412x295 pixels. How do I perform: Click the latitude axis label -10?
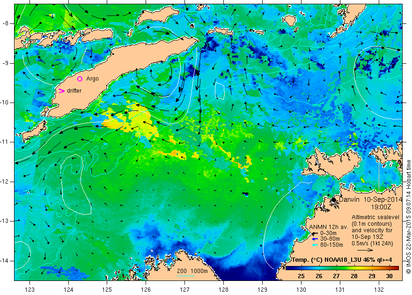click(x=5, y=103)
